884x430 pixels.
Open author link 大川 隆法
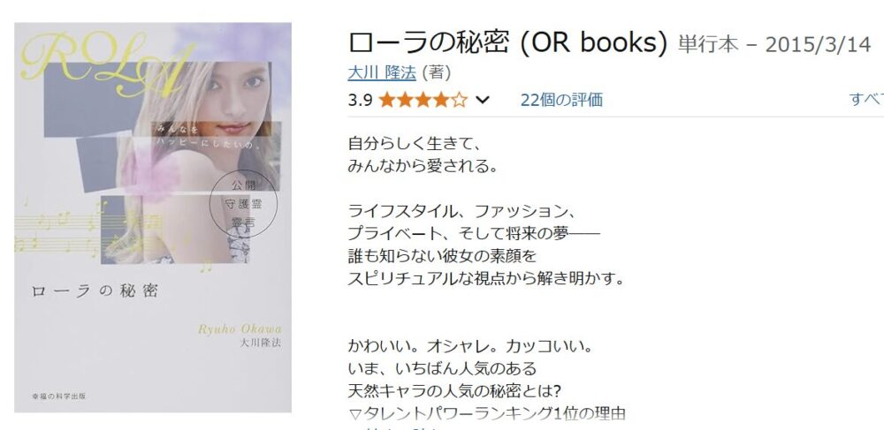(382, 73)
